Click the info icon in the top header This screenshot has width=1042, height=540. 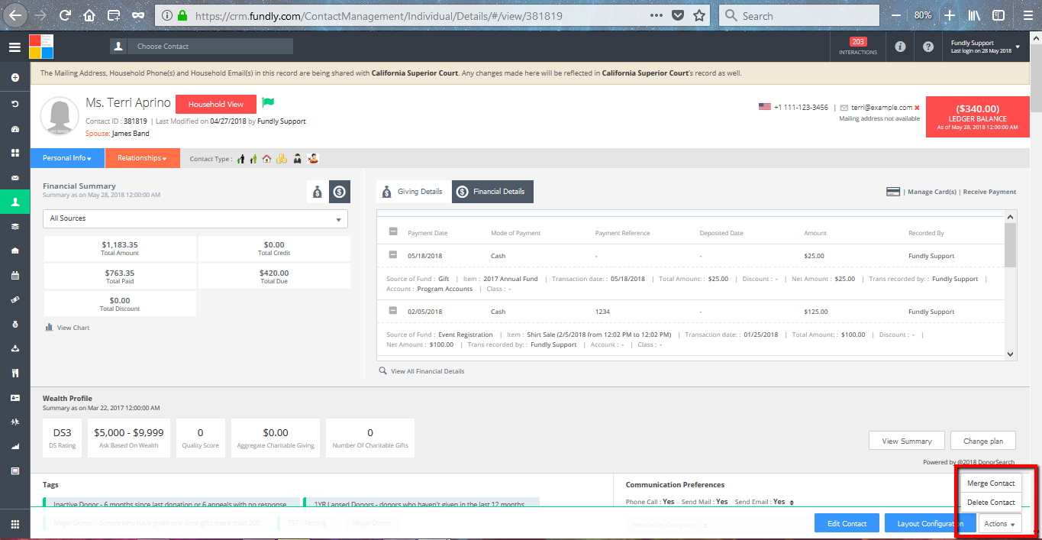click(x=900, y=47)
